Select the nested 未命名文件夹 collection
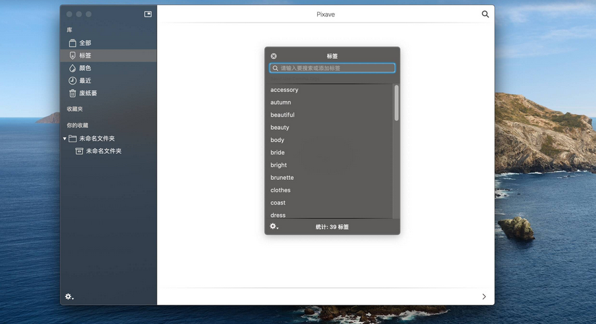The width and height of the screenshot is (596, 324). [103, 151]
